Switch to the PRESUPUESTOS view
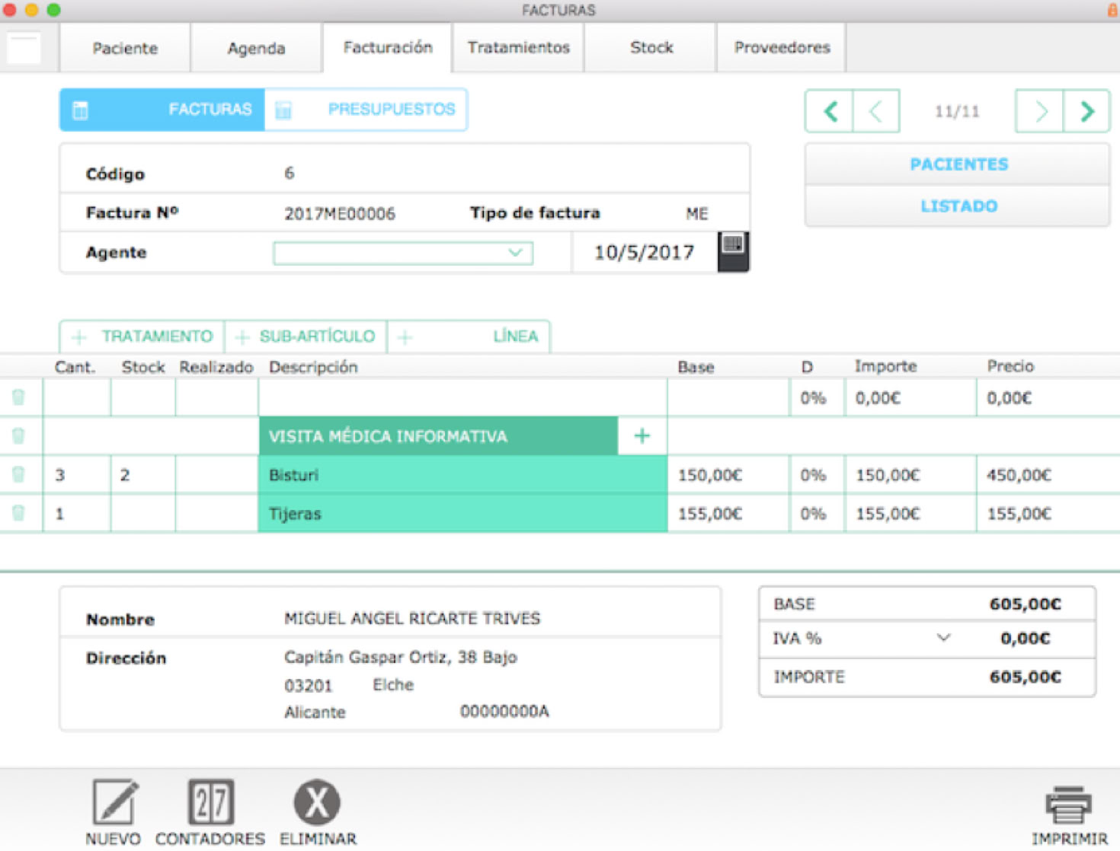 [366, 110]
